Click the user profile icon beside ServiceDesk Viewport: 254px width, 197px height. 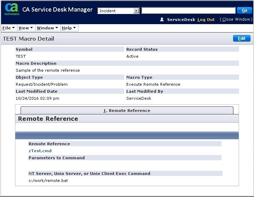coord(162,20)
